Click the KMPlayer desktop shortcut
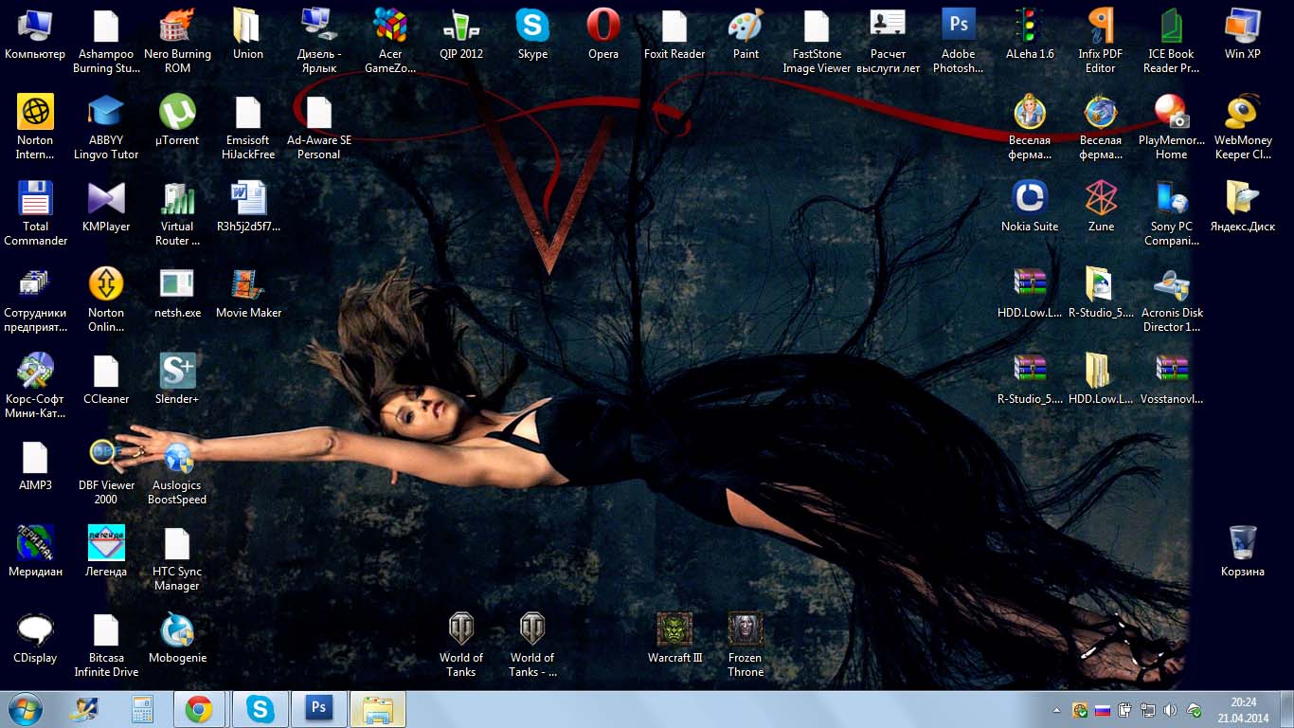The height and width of the screenshot is (728, 1294). coord(106,199)
